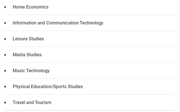Select the bullet point before Leisure Studies
Viewport: 180px width, 112px height.
[x=5, y=39]
